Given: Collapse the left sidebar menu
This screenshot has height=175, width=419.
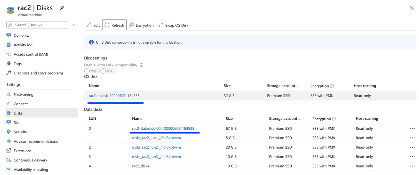Looking at the screenshot, I should click(74, 25).
